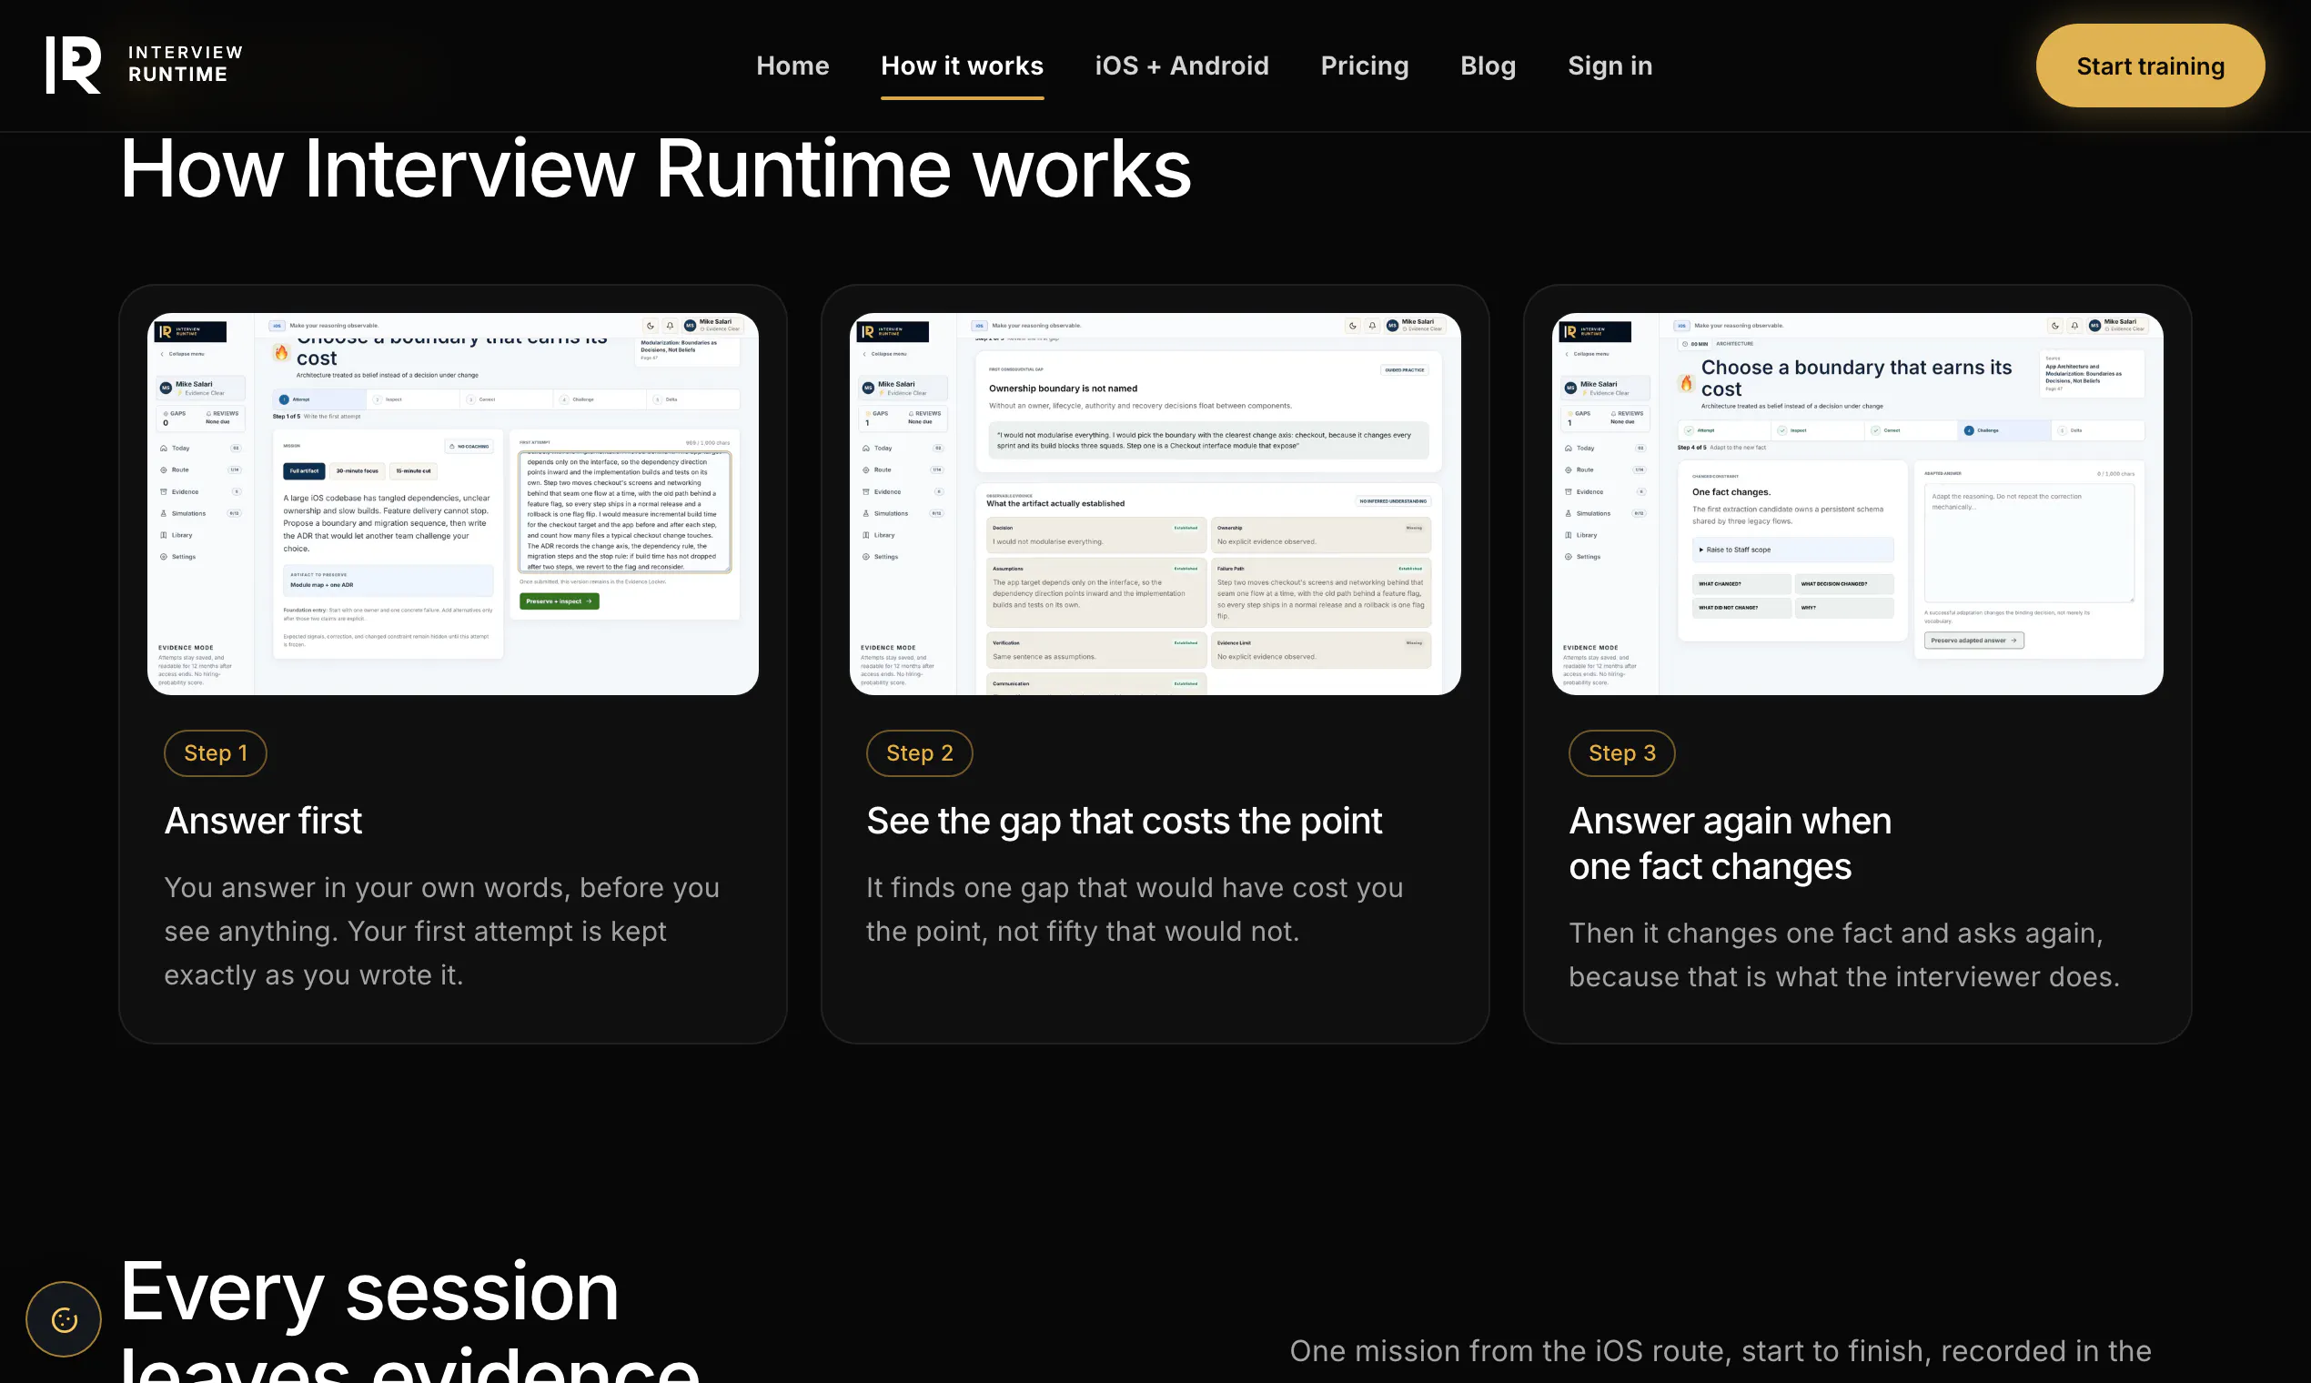2311x1383 pixels.
Task: Select the How it works nav item
Action: pyautogui.click(x=962, y=66)
